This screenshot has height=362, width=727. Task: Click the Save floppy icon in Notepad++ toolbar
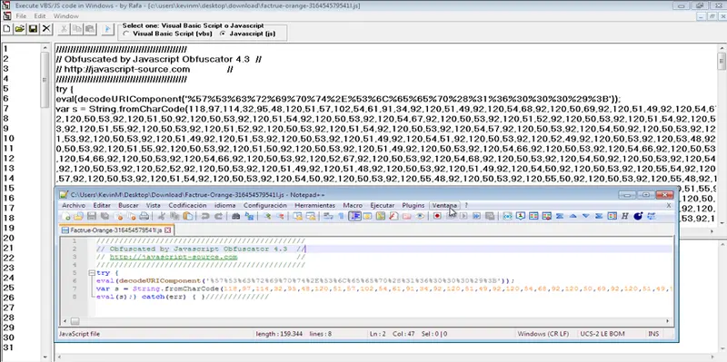pyautogui.click(x=92, y=216)
